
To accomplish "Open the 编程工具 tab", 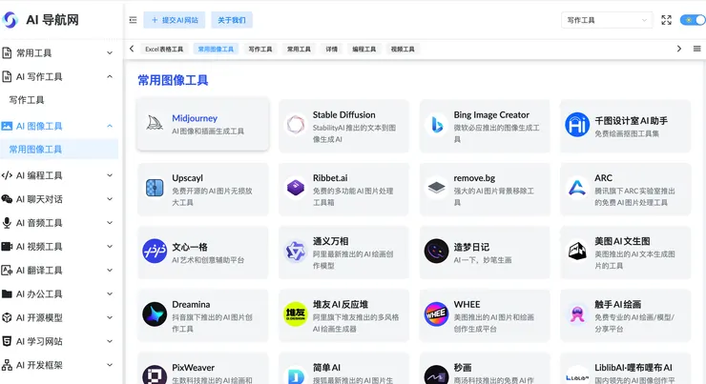I will tap(363, 49).
